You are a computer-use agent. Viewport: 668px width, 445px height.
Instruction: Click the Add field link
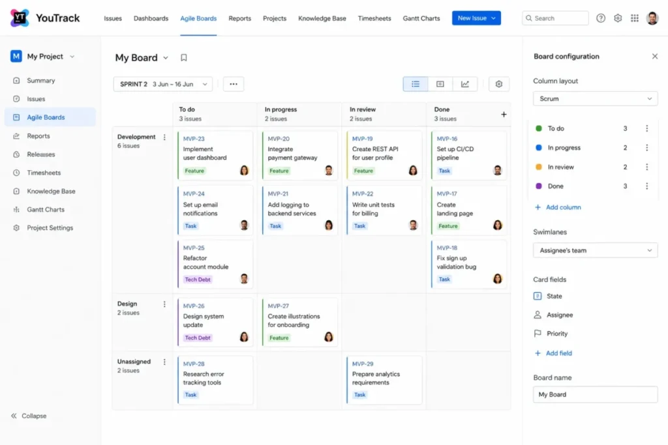click(x=553, y=353)
